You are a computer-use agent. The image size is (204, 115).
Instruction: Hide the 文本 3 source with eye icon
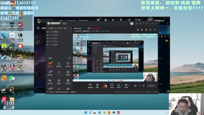pos(48,35)
